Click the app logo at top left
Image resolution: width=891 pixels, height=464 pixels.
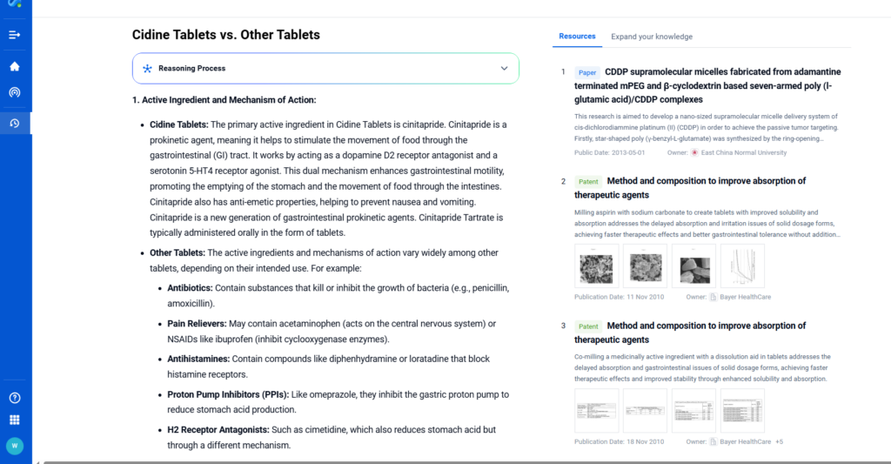(14, 4)
